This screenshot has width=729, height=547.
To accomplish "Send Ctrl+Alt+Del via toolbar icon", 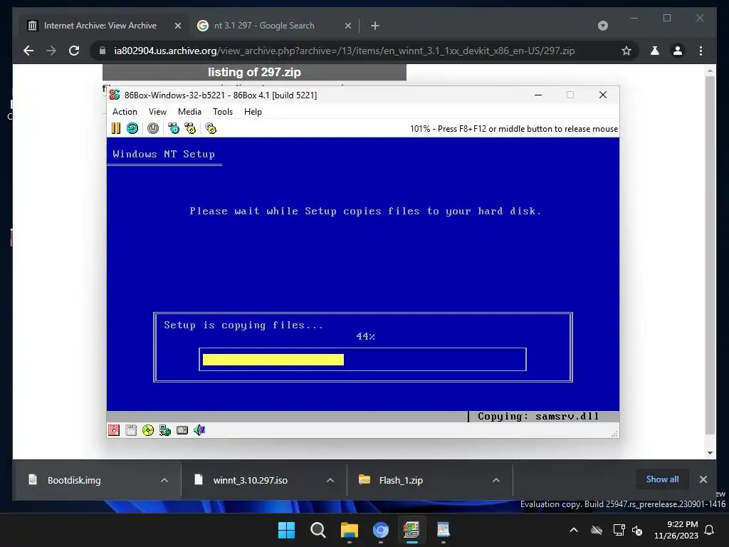I will 174,128.
